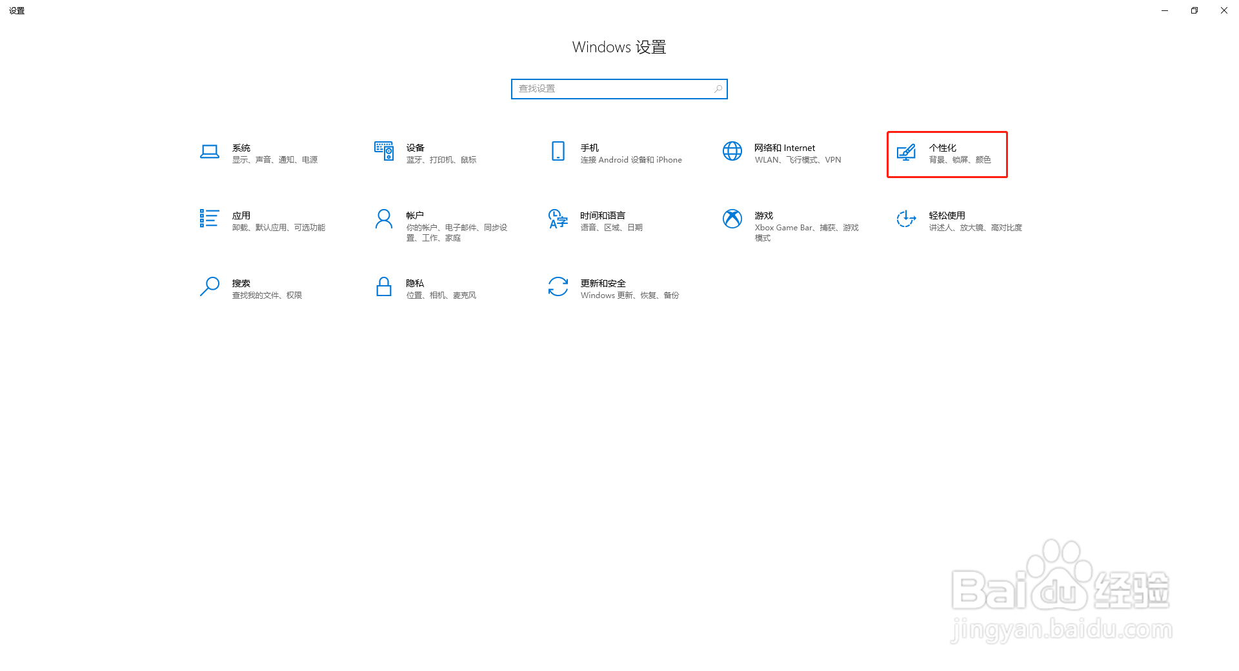Viewport: 1239px width, 671px height.
Task: Click the search magnifier in the 查找设置 box
Action: 718,89
